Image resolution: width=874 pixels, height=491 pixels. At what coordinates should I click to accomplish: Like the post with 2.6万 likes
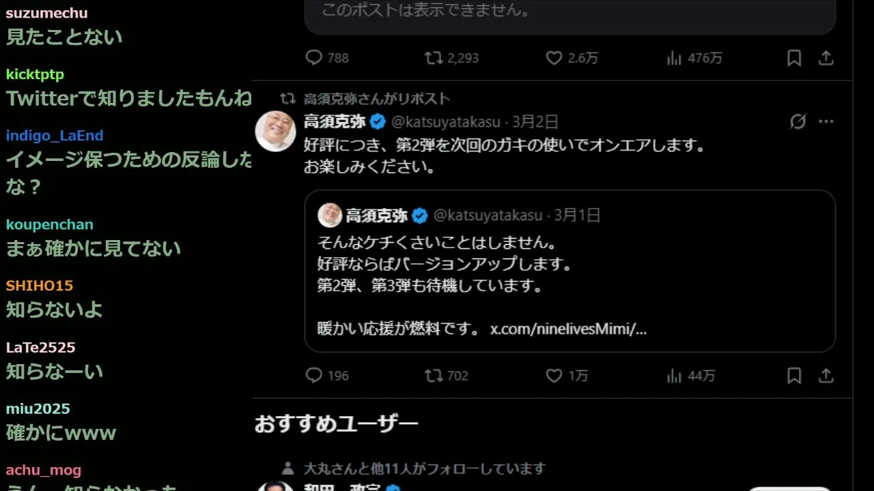tap(572, 58)
